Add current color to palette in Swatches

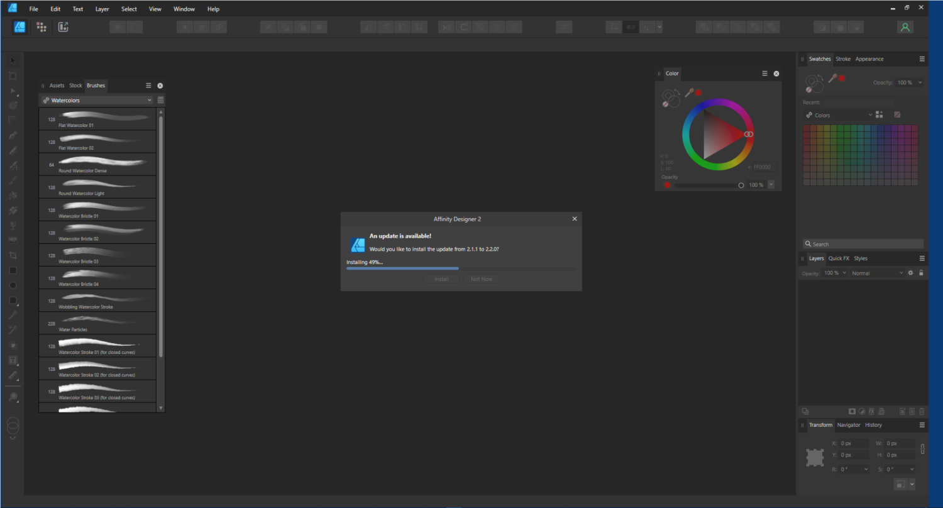pos(879,114)
